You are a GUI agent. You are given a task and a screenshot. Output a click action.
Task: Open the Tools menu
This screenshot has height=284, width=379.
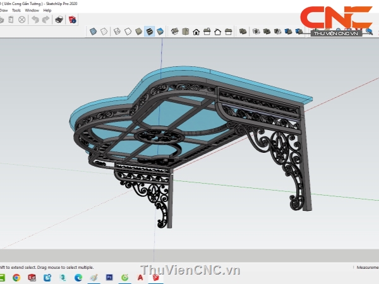point(16,10)
